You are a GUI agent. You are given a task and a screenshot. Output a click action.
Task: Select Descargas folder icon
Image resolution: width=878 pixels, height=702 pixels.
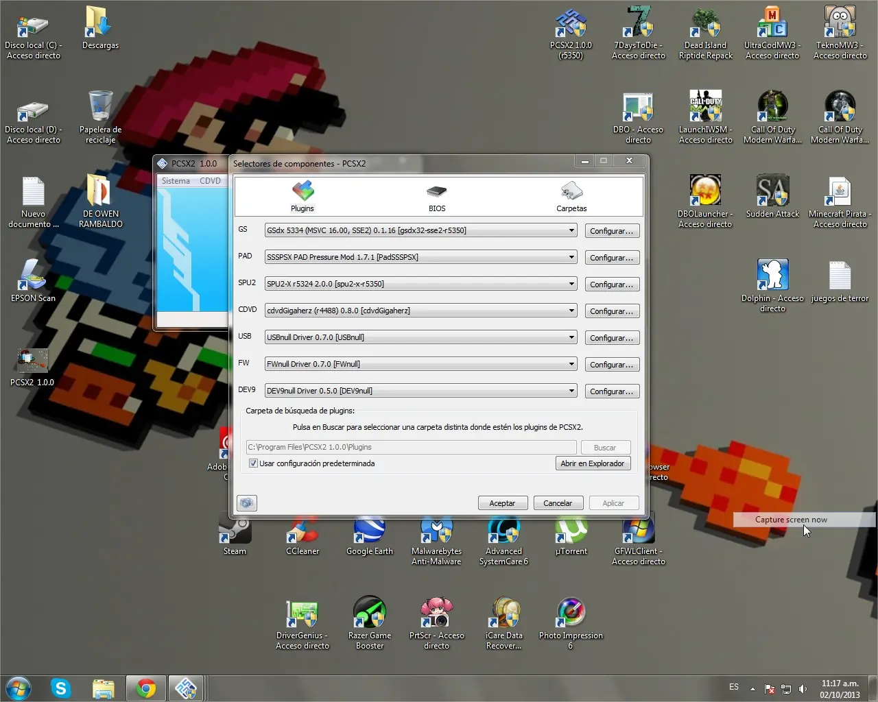(x=100, y=28)
